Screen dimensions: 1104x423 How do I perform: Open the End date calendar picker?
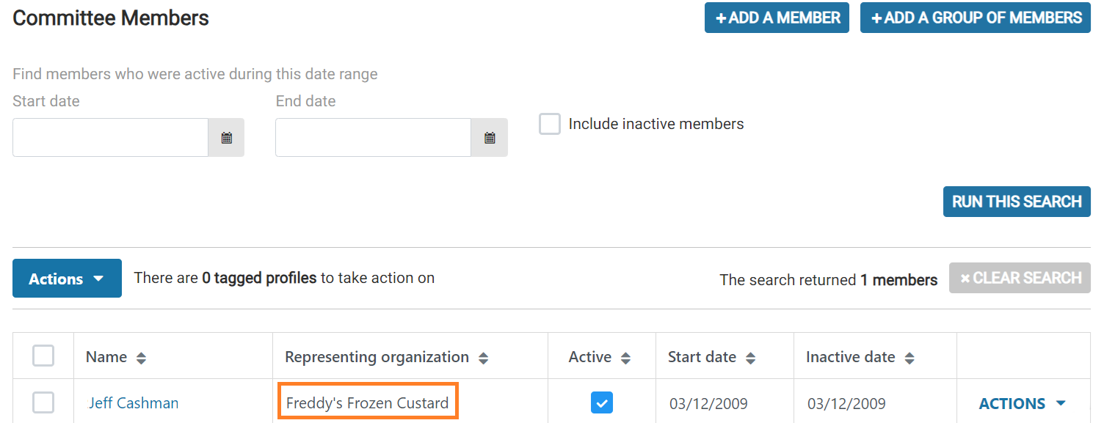(x=490, y=138)
